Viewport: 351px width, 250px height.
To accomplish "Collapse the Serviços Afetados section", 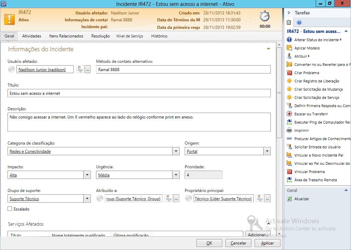I will coord(268,224).
